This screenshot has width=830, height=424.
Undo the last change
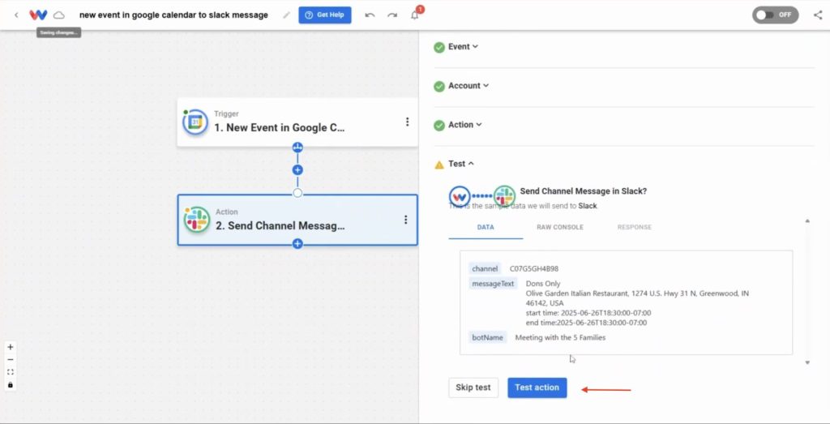370,15
